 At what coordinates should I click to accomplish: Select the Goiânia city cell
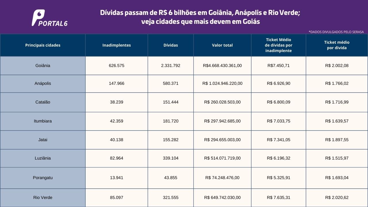[x=43, y=66]
